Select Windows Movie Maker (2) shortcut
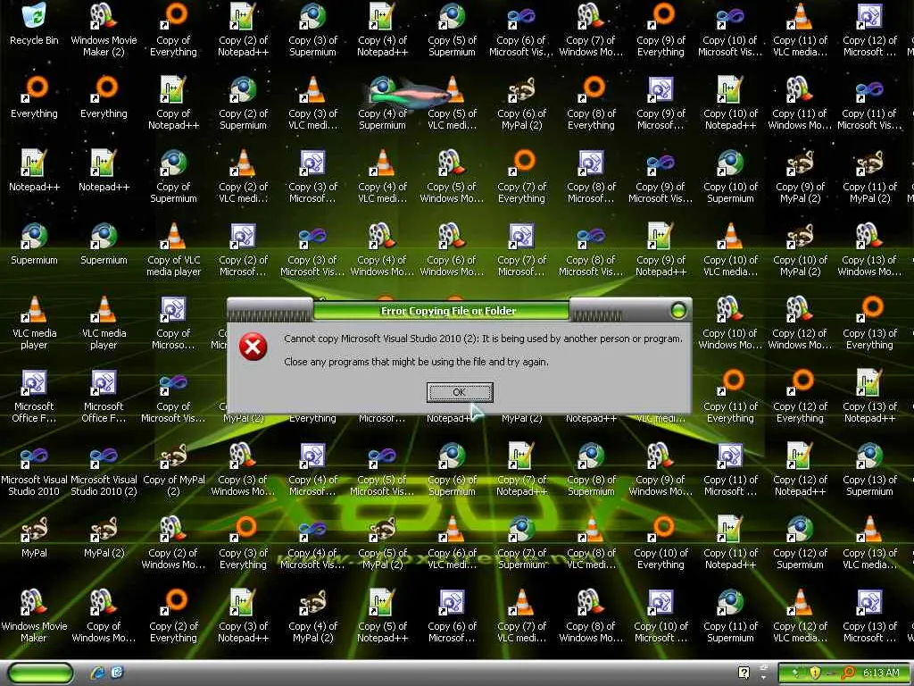 pos(104,30)
